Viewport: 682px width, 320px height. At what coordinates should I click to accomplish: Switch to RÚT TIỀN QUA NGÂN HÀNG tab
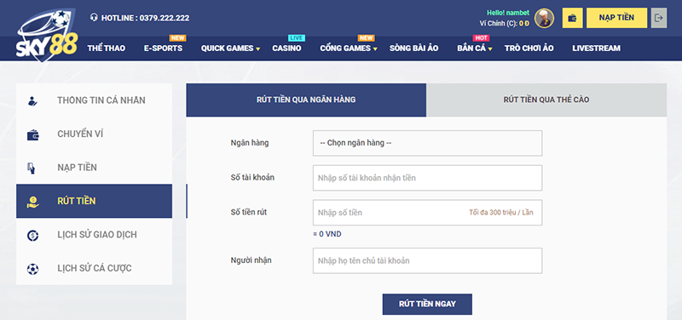(x=306, y=100)
